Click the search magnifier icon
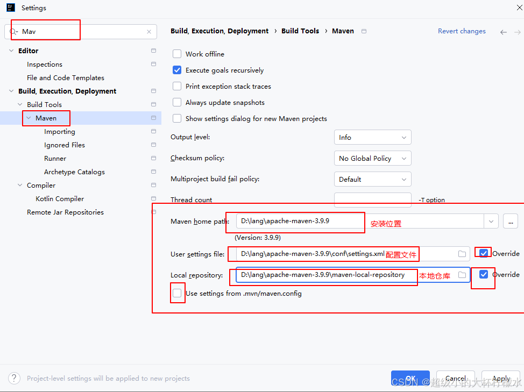This screenshot has height=392, width=524. pos(13,32)
